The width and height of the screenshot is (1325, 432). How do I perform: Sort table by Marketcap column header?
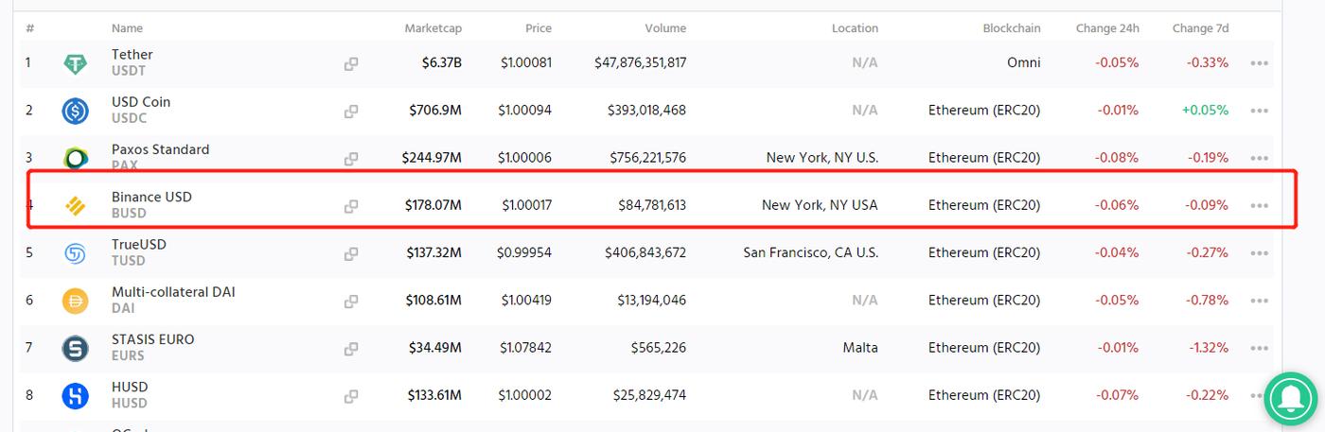433,28
